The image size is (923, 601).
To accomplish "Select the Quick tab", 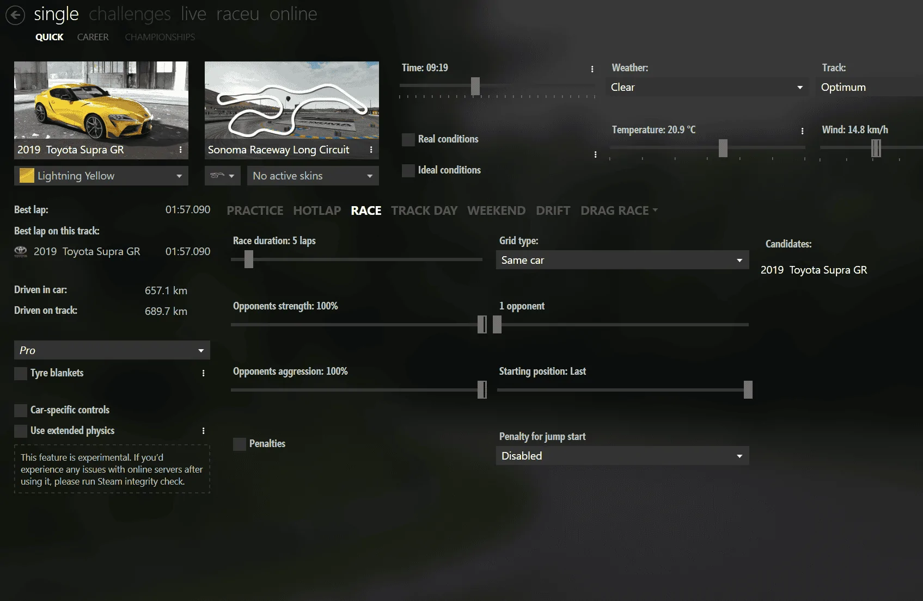I will [50, 37].
